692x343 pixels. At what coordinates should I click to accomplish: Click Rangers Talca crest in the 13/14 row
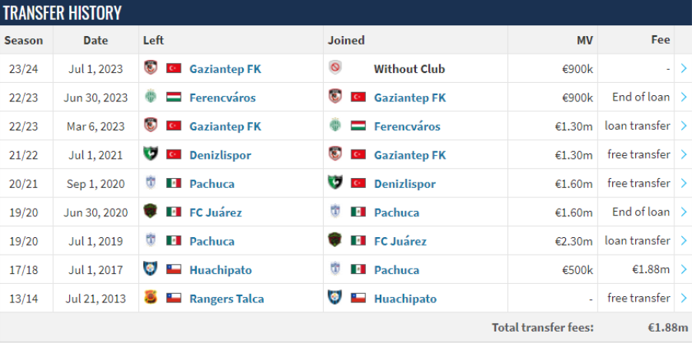[x=151, y=298]
